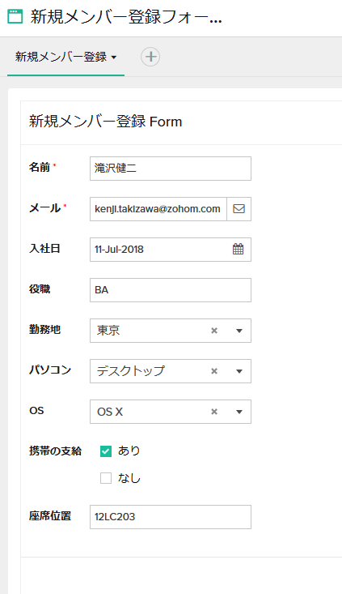The height and width of the screenshot is (594, 342).
Task: Click the 新規メンバー登録フォー... page title
Action: tap(126, 17)
